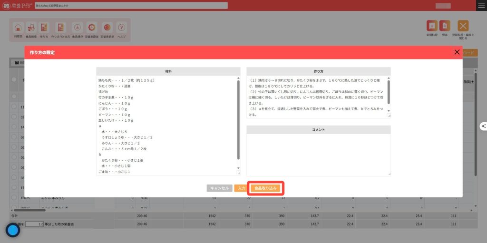Toggle the select-all checkbox in the table header
Image resolution: width=487 pixels, height=243 pixels.
(15, 79)
